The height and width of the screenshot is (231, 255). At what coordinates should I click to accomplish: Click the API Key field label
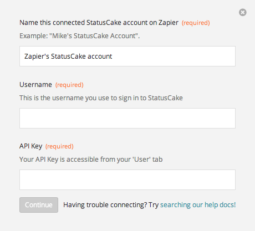pos(31,146)
